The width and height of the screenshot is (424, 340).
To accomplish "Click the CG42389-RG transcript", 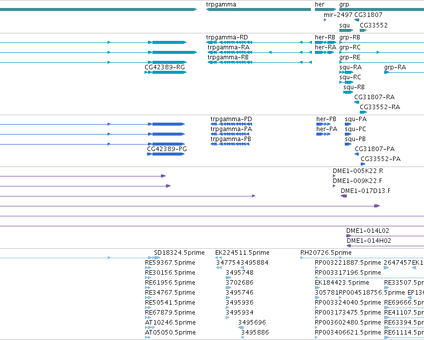I will tap(165, 72).
